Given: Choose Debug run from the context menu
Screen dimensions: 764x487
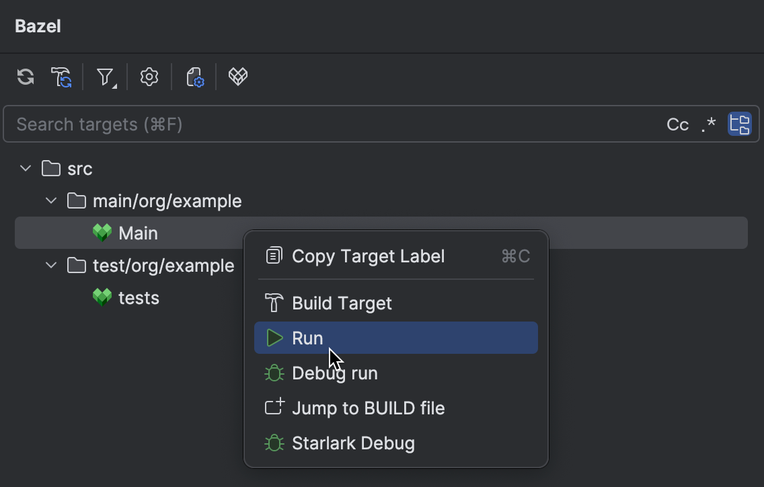Looking at the screenshot, I should click(335, 373).
